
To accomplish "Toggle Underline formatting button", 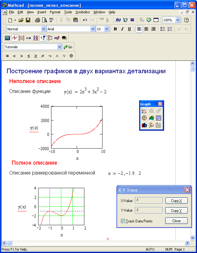I will point(129,29).
